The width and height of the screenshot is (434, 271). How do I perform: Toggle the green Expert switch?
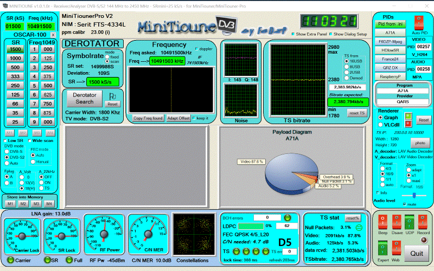[x=382, y=248]
